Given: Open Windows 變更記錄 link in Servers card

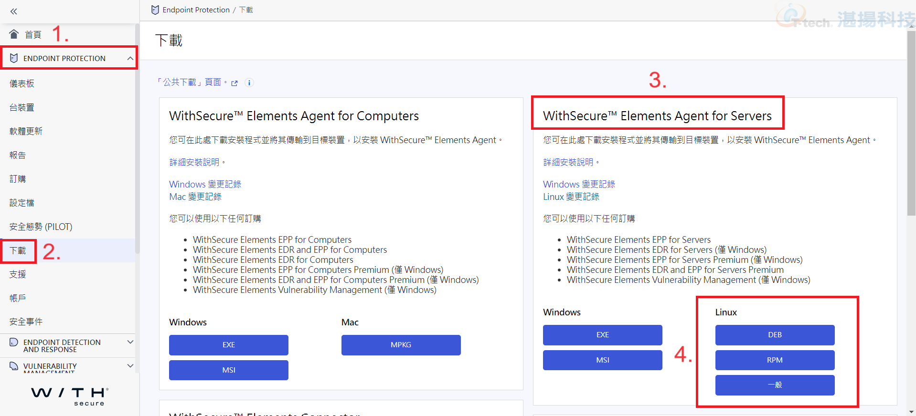Looking at the screenshot, I should (579, 184).
